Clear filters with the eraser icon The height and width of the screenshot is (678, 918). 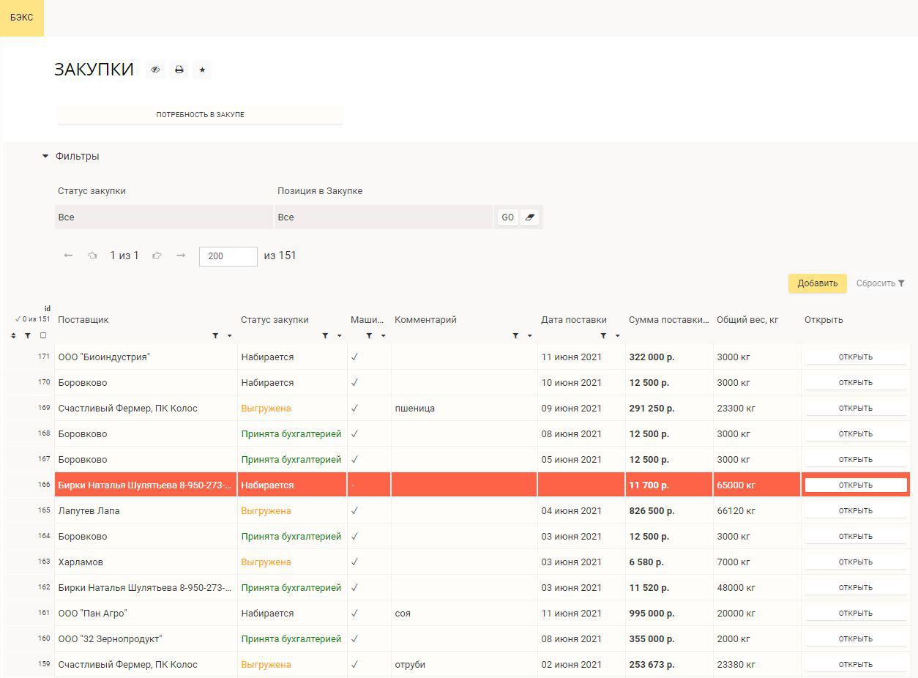pyautogui.click(x=531, y=217)
